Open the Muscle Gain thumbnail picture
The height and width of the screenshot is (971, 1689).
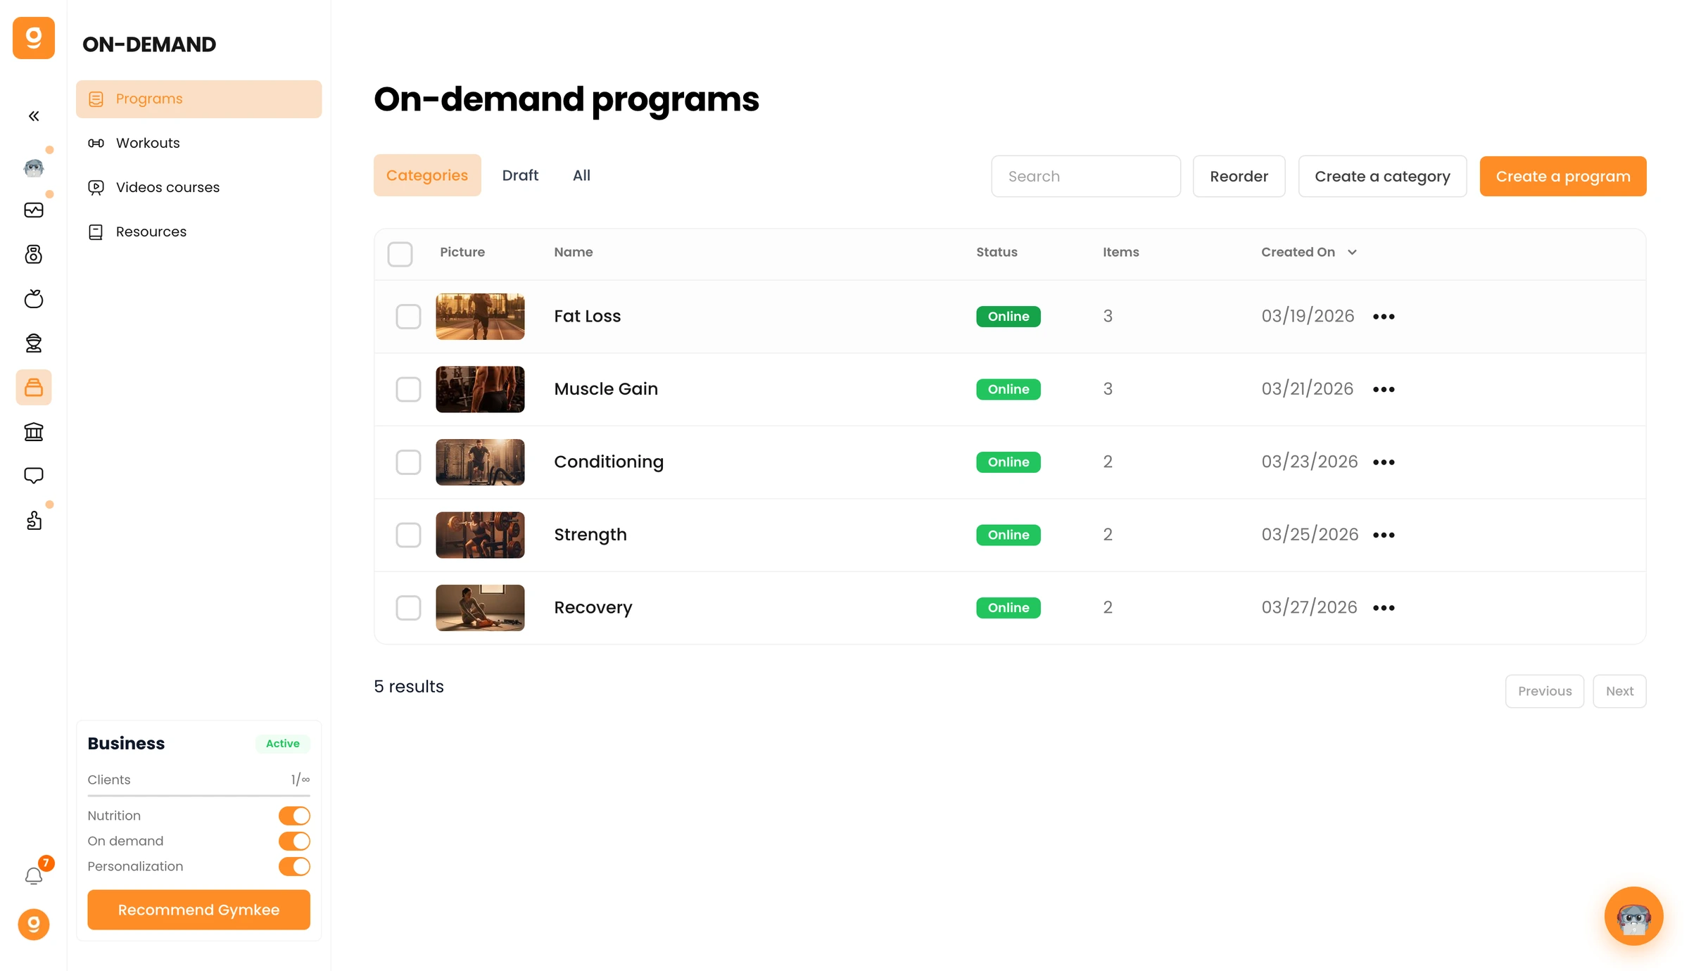point(480,389)
